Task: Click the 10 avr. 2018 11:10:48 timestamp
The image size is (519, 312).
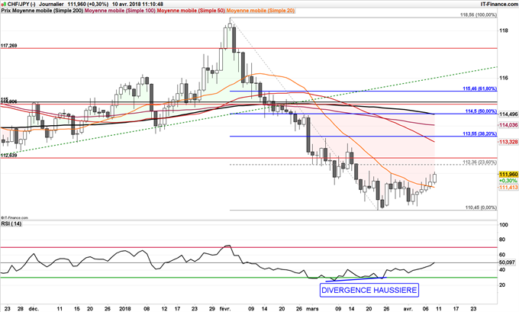Action: [137, 5]
